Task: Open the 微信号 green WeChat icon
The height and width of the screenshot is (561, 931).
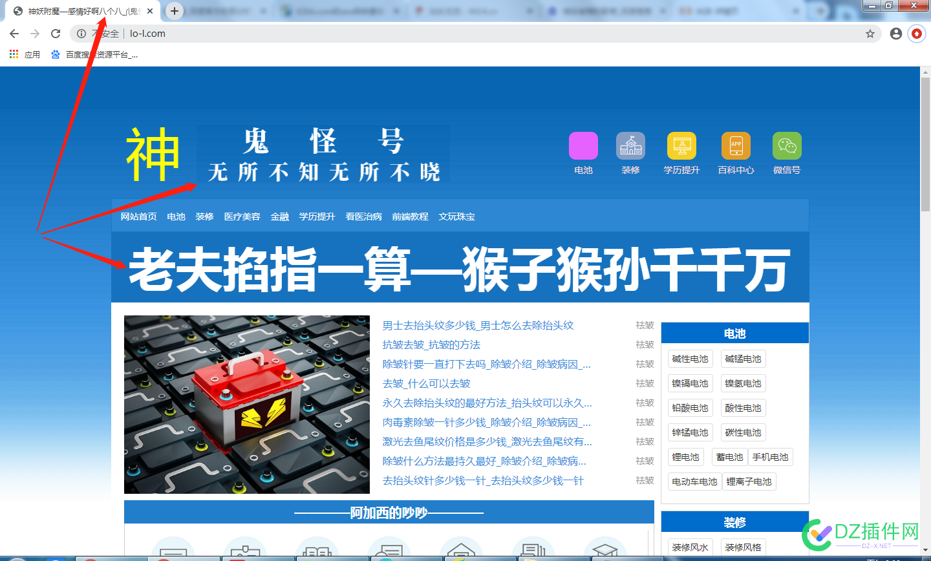Action: [787, 145]
